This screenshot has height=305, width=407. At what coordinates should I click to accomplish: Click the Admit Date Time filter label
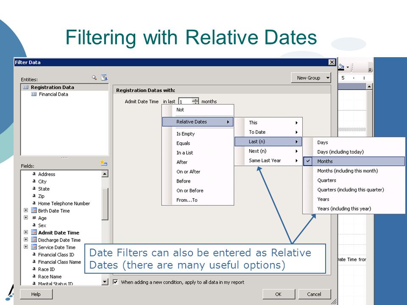click(142, 101)
